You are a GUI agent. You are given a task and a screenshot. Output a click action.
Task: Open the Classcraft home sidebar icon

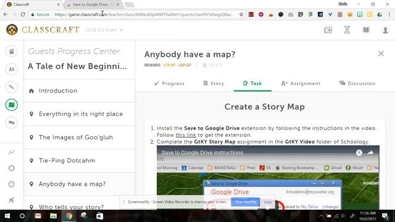coord(12,51)
